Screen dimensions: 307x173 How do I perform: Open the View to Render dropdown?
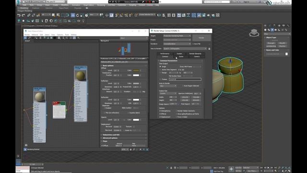tap(185, 49)
